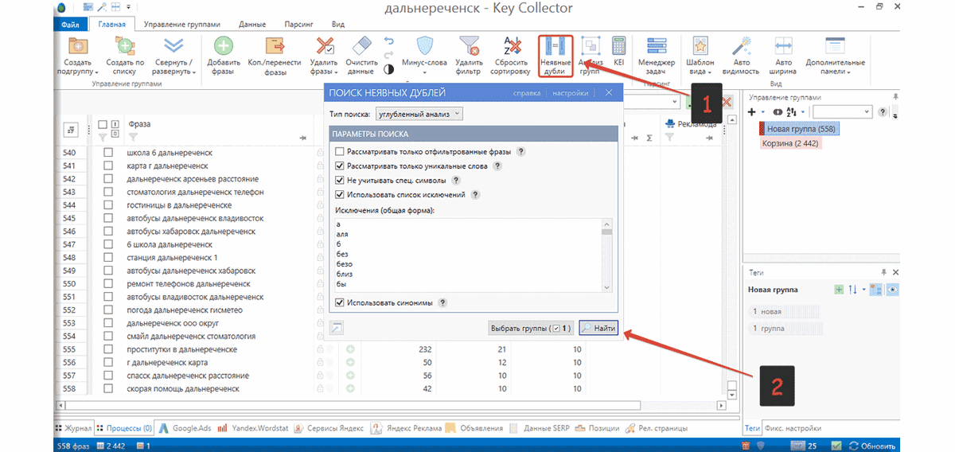Click Создать по списку icon
The height and width of the screenshot is (452, 955).
tap(125, 46)
